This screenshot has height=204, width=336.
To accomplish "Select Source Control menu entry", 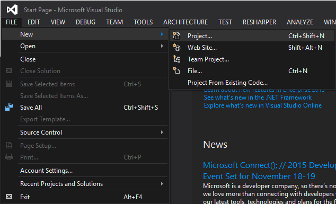I will [85, 132].
